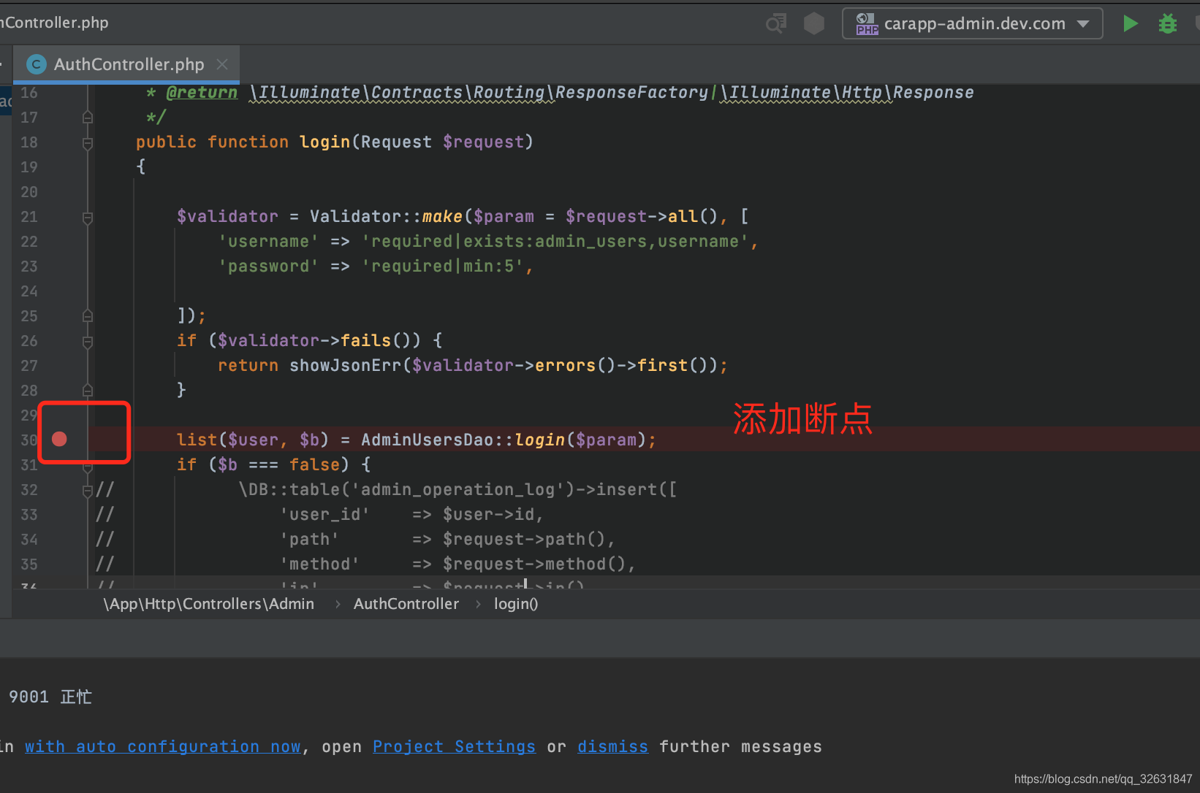1200x793 pixels.
Task: Click the hexagon build icon in toolbar
Action: pyautogui.click(x=813, y=23)
